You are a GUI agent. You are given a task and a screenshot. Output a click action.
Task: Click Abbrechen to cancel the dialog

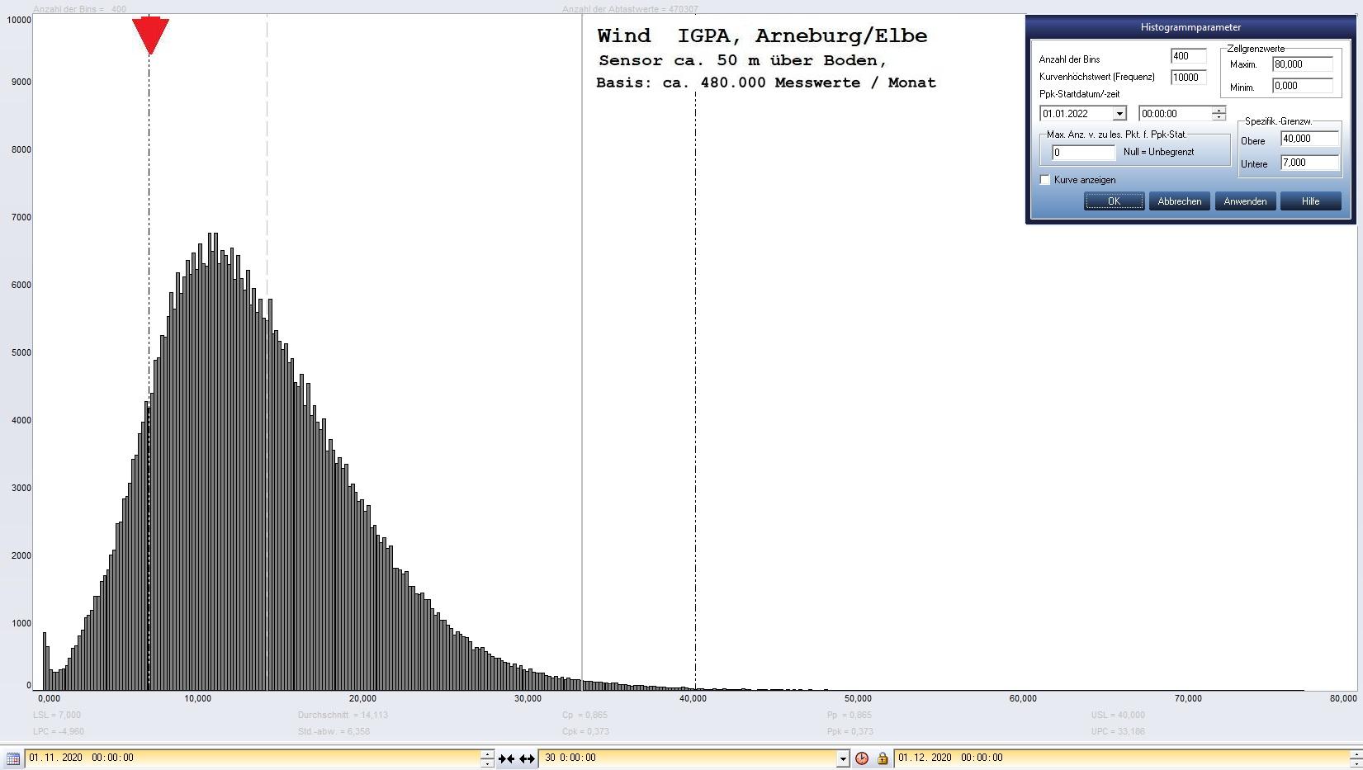point(1179,201)
